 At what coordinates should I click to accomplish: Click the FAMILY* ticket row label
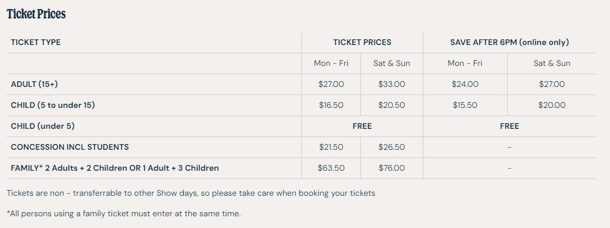click(x=115, y=168)
